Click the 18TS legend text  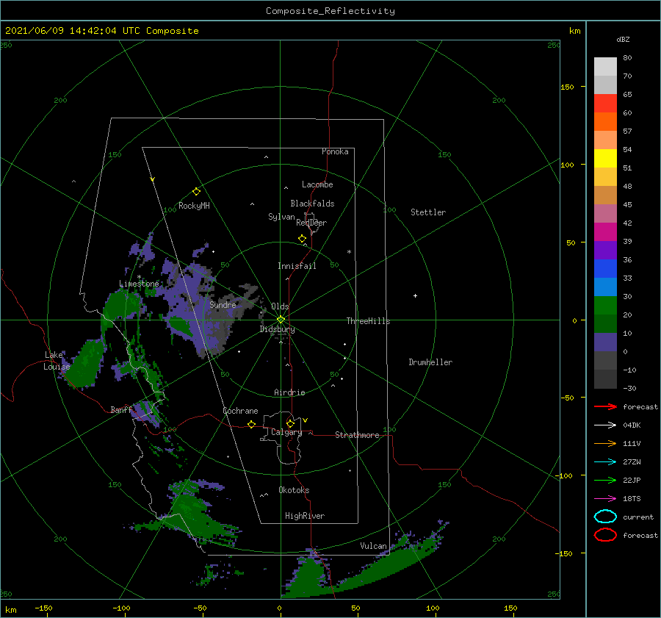coord(632,499)
